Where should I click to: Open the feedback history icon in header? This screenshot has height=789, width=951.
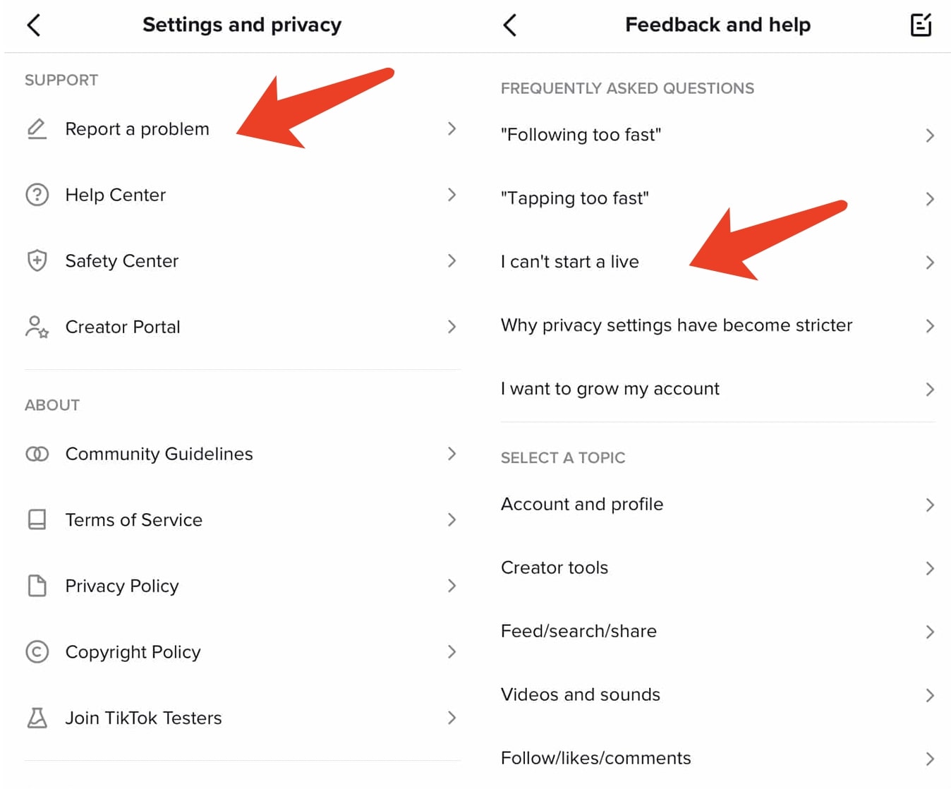pos(921,25)
